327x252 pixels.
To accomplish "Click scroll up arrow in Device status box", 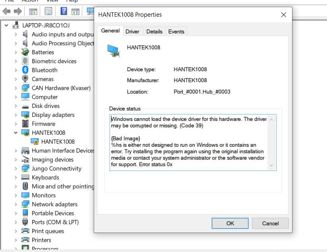I will tap(271, 120).
